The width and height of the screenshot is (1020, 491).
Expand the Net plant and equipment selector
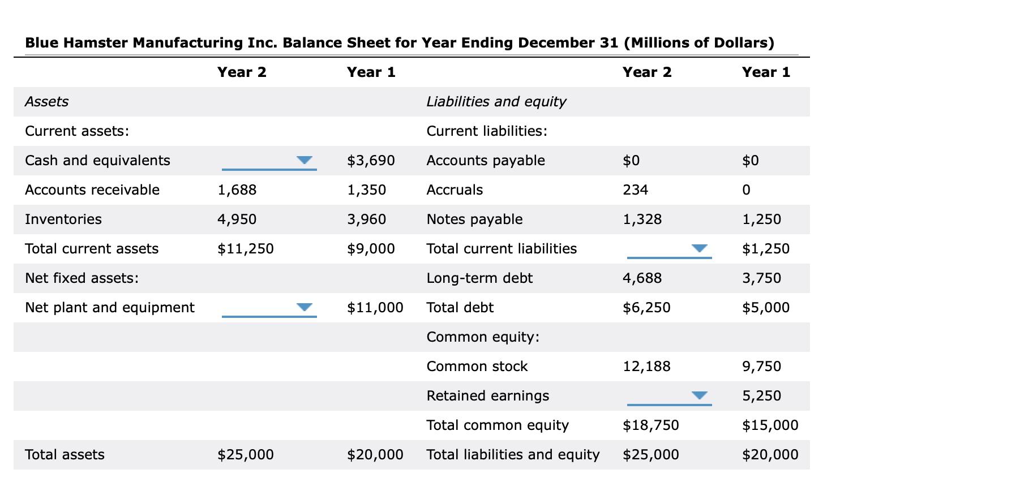[x=305, y=307]
